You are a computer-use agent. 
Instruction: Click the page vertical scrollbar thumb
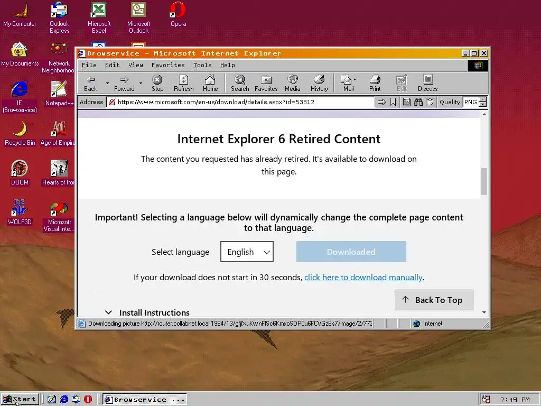tap(484, 182)
